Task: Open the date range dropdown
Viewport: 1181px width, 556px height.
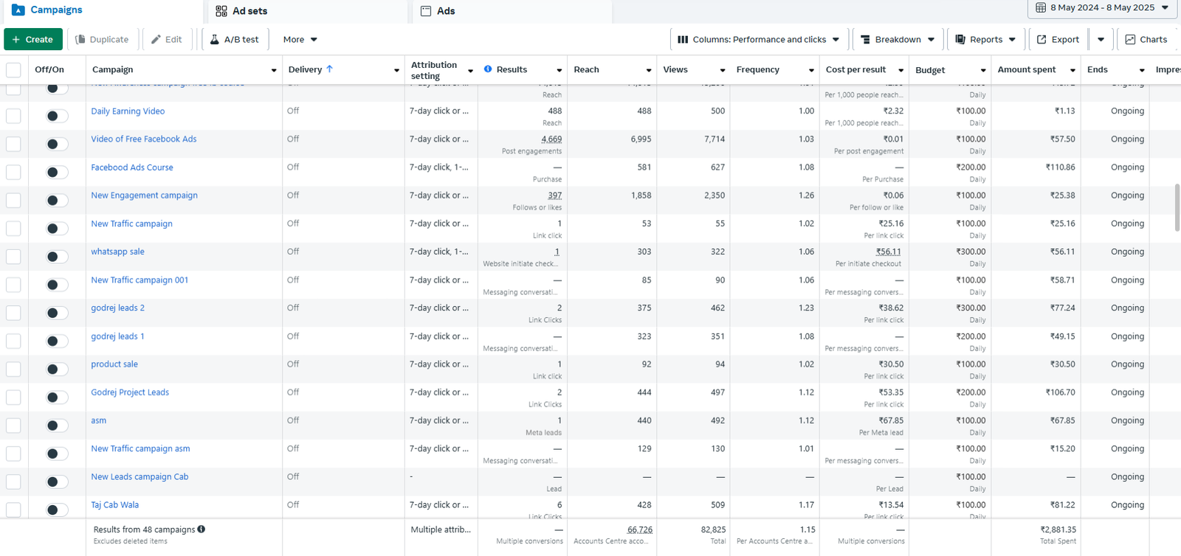Action: pyautogui.click(x=1102, y=8)
